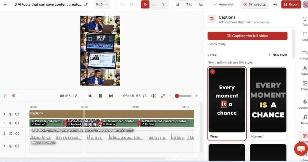Select the Down left video clip
The width and height of the screenshot is (308, 162).
[47, 123]
